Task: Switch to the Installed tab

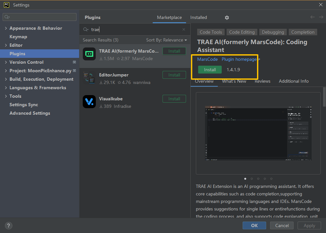Action: coord(198,17)
